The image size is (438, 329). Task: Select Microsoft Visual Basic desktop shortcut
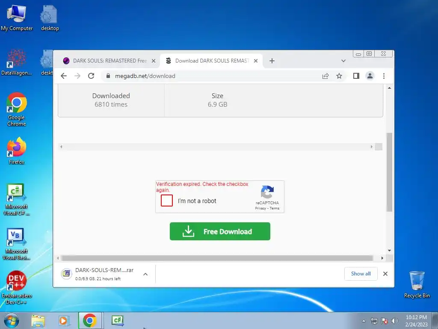pyautogui.click(x=17, y=244)
